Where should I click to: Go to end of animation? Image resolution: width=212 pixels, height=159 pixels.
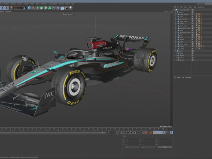[x=139, y=132]
